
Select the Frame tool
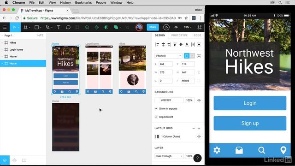tap(25, 27)
